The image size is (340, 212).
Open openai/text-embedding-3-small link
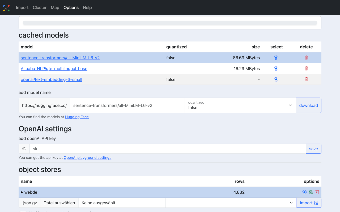[x=51, y=79]
